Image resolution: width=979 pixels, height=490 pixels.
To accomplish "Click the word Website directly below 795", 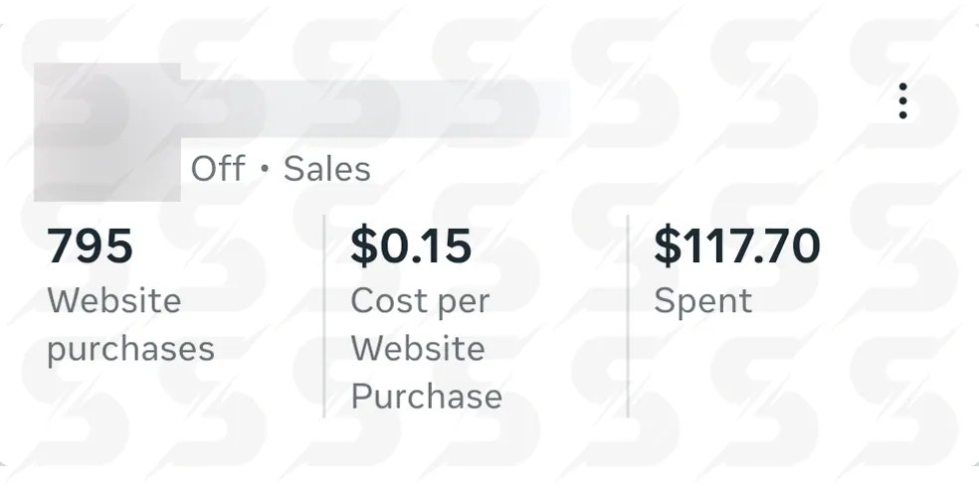I will pos(114,301).
